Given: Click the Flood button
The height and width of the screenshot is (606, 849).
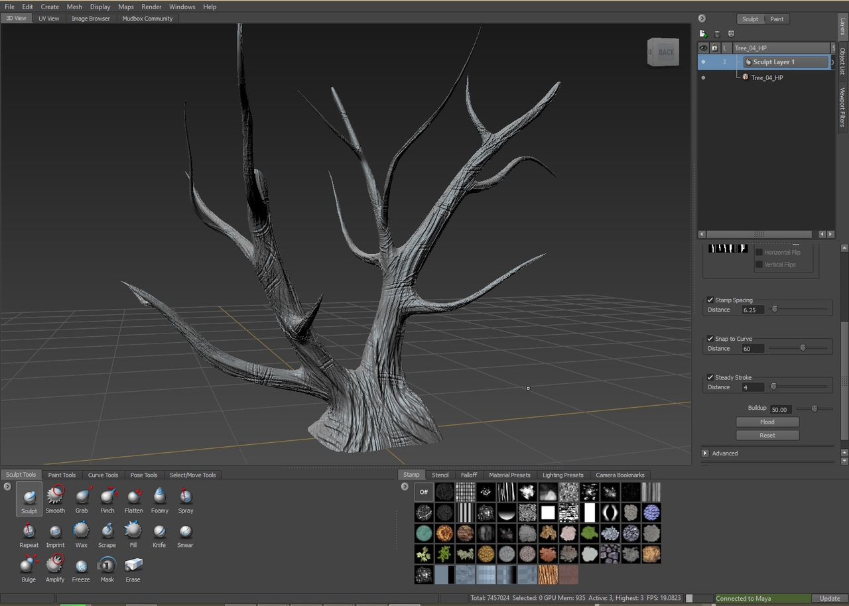Looking at the screenshot, I should tap(767, 422).
